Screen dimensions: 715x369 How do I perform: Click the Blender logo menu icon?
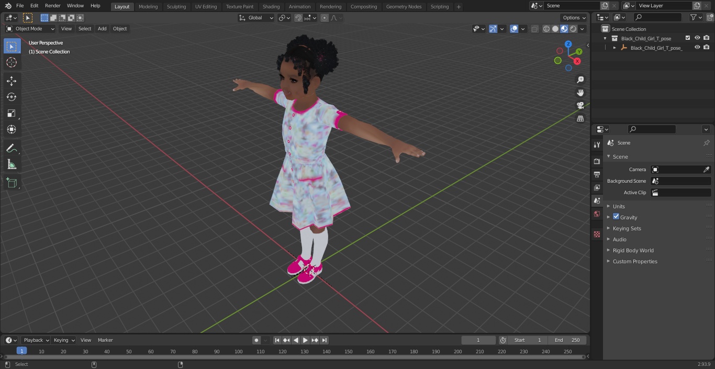pos(8,6)
